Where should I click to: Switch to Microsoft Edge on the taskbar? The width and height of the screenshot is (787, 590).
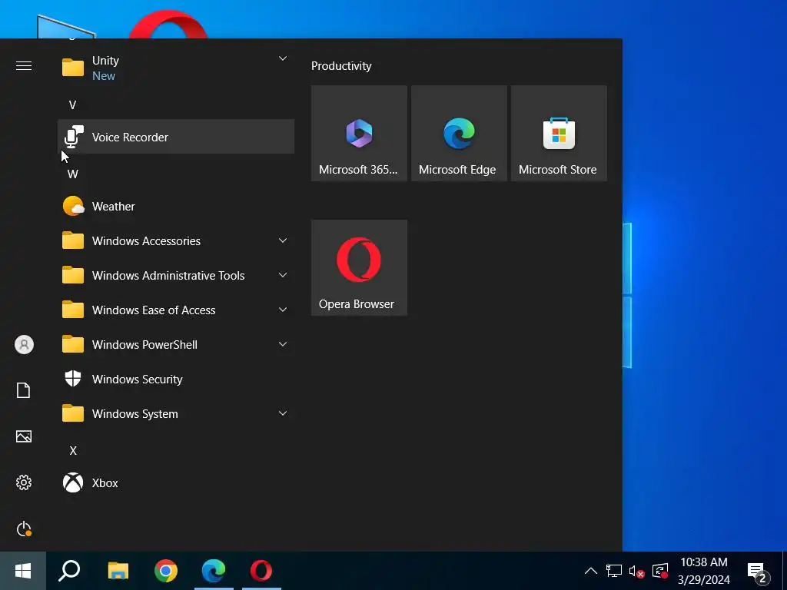[214, 571]
